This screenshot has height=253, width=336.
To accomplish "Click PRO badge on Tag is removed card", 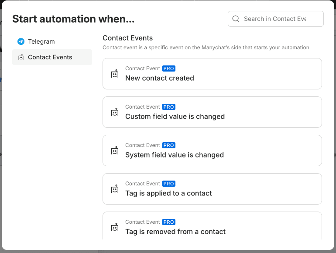I will tap(168, 222).
